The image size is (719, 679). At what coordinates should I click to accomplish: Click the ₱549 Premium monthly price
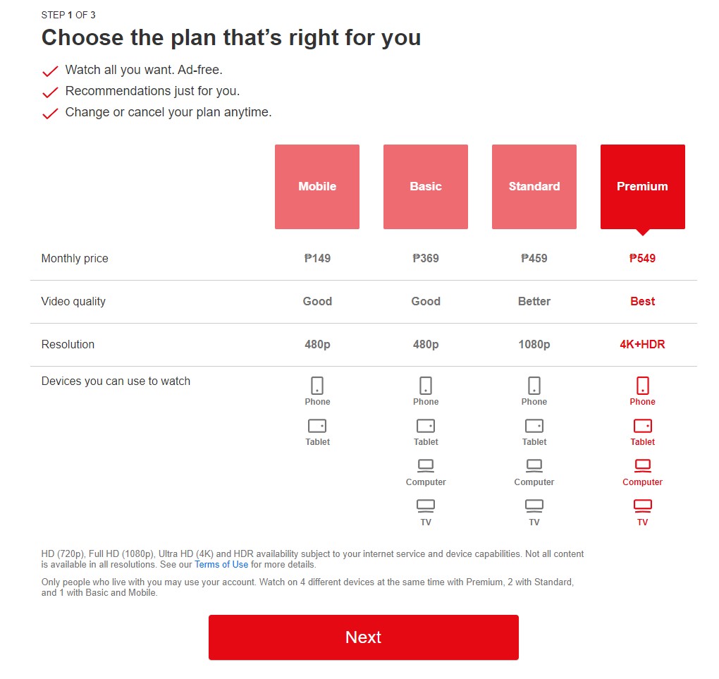coord(642,258)
